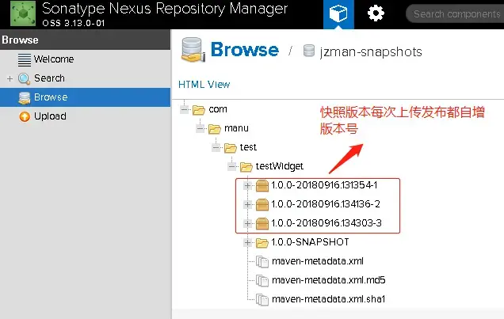Select Upload in the left sidebar
Screen dimensions: 504x319
pyautogui.click(x=50, y=116)
